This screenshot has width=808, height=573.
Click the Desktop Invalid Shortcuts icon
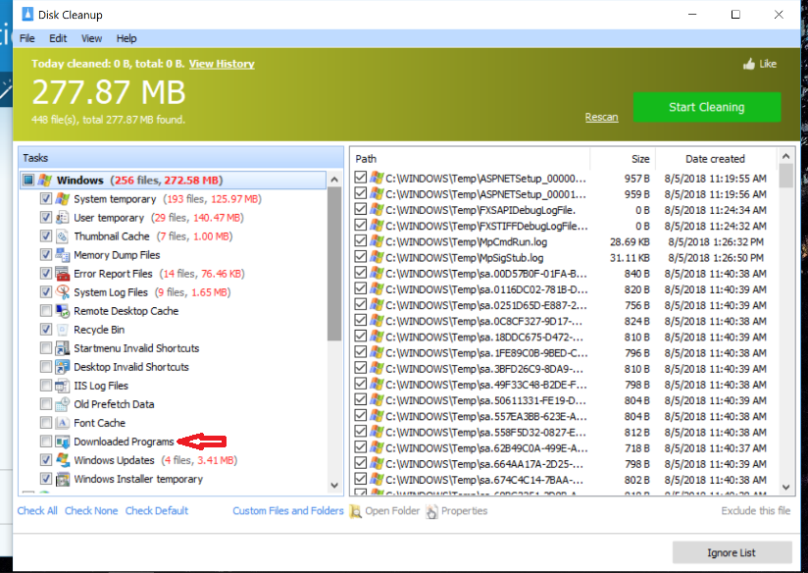[x=63, y=367]
